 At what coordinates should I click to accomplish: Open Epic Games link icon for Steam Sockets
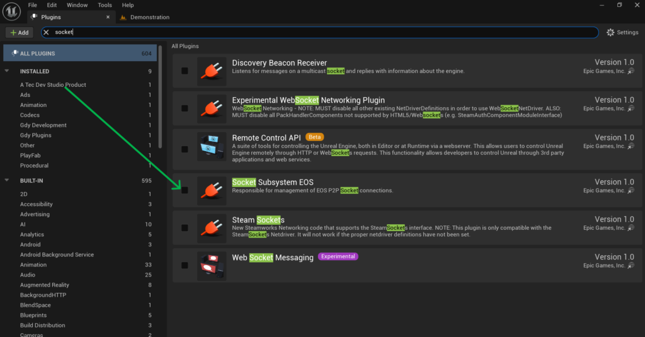click(631, 228)
